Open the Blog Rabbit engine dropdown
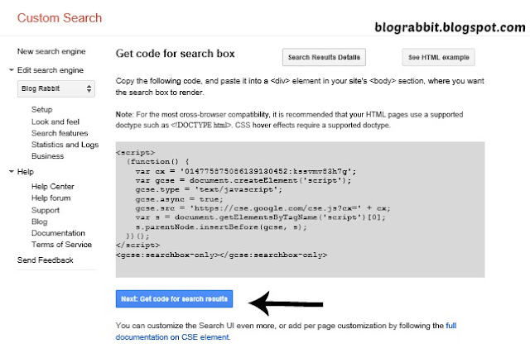 click(56, 88)
